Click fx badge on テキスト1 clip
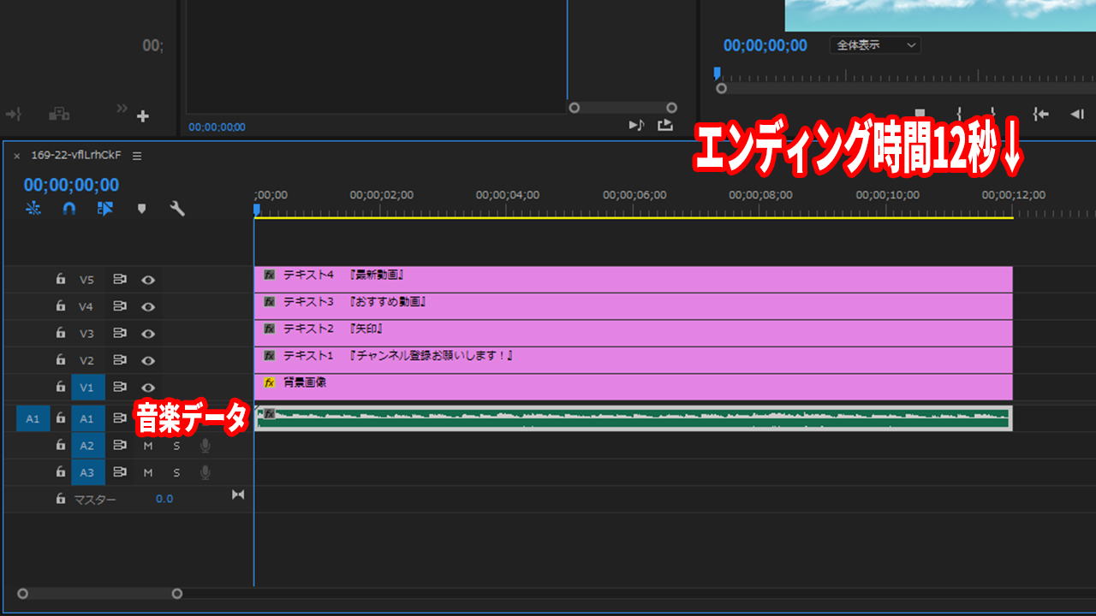Image resolution: width=1096 pixels, height=616 pixels. pyautogui.click(x=270, y=355)
